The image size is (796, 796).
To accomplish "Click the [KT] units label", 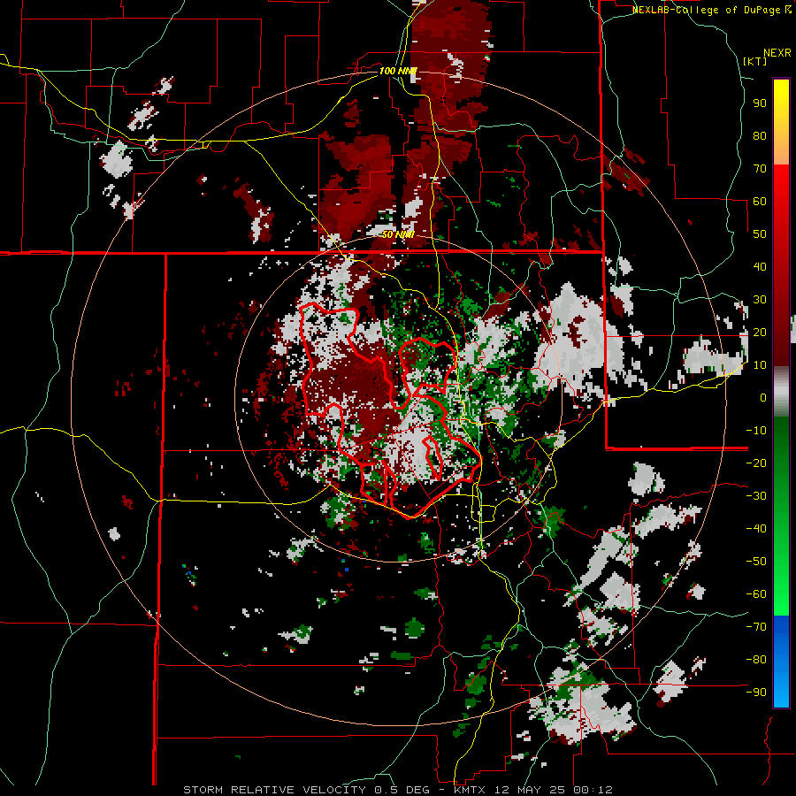I will click(x=755, y=61).
